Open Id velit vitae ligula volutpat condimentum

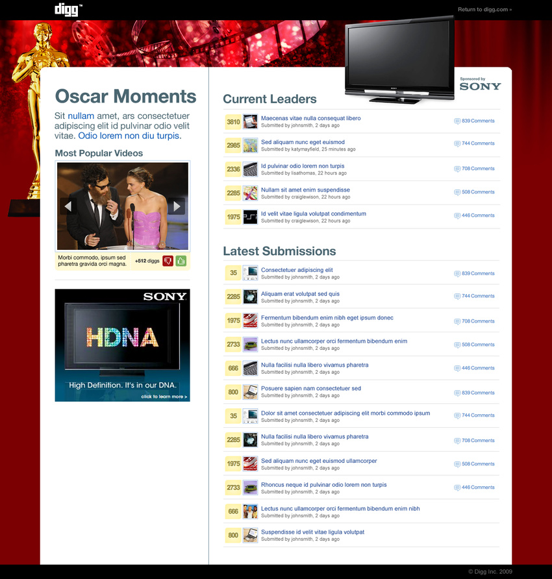click(x=313, y=214)
